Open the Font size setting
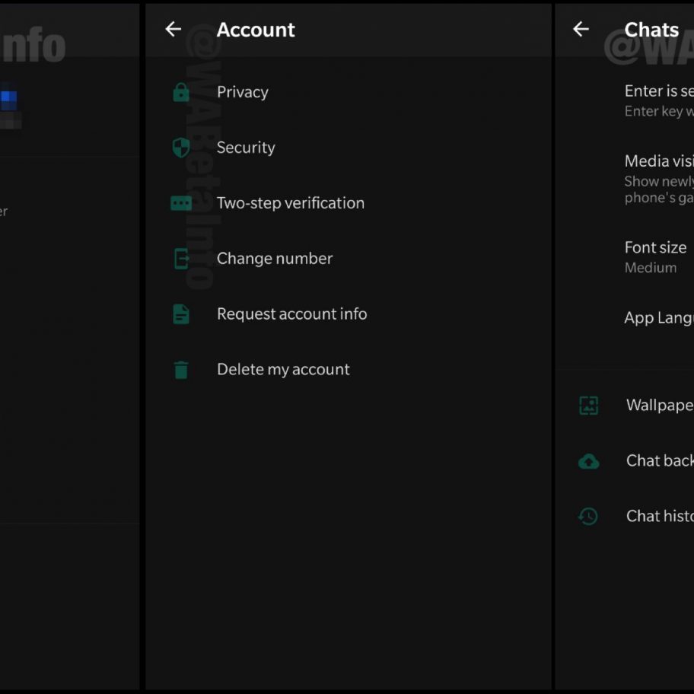The width and height of the screenshot is (694, 694). point(655,256)
